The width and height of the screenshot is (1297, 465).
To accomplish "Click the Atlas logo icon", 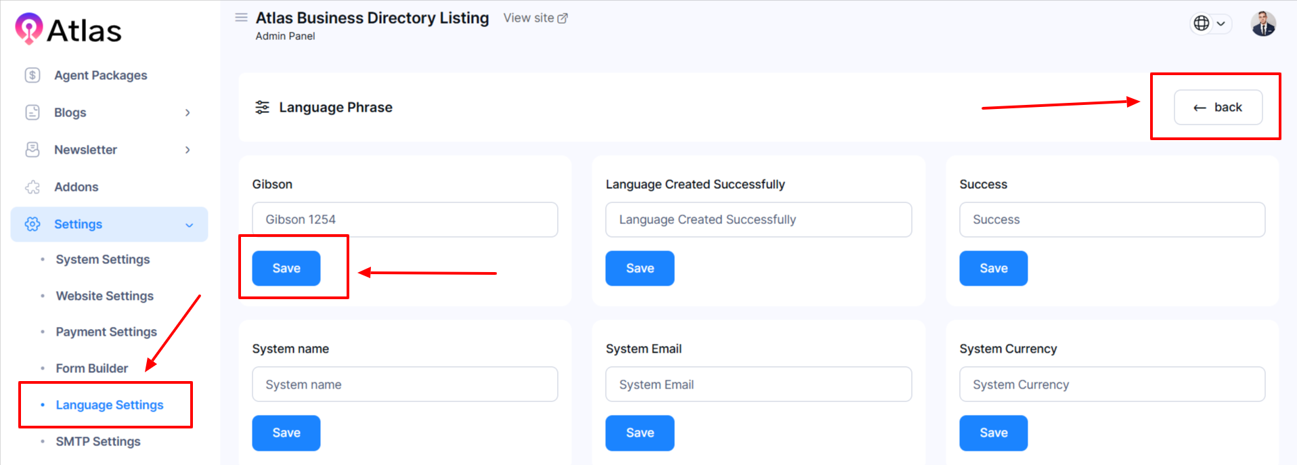I will [x=29, y=28].
